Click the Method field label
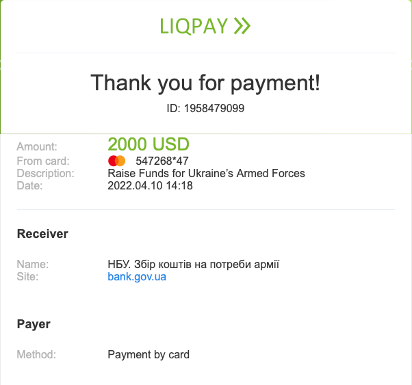Image resolution: width=412 pixels, height=385 pixels. [x=36, y=354]
